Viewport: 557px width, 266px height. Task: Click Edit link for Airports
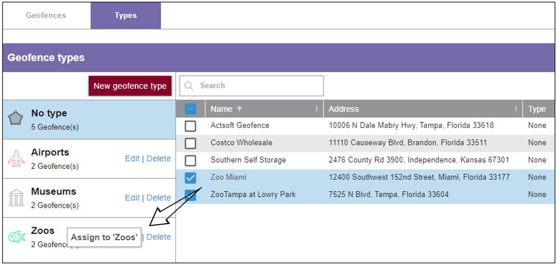click(x=132, y=159)
